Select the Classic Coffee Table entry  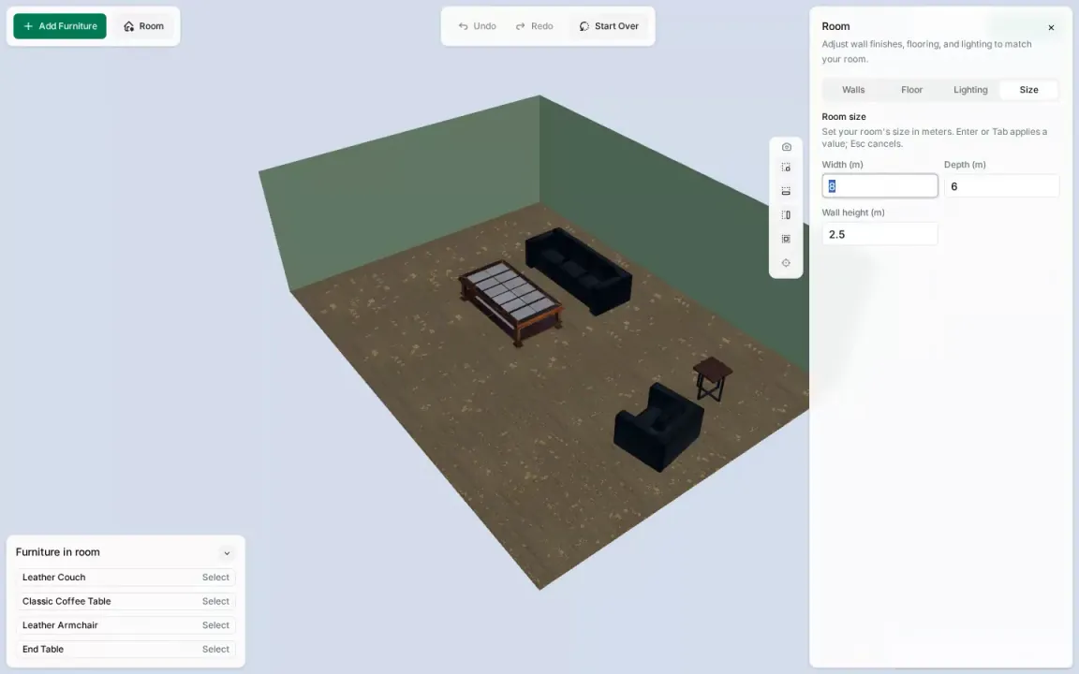tap(126, 601)
